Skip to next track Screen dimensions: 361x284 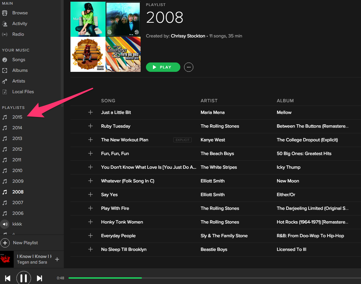click(x=39, y=278)
